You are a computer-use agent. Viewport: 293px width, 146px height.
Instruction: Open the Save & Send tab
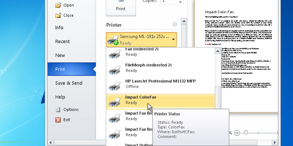[x=68, y=83]
